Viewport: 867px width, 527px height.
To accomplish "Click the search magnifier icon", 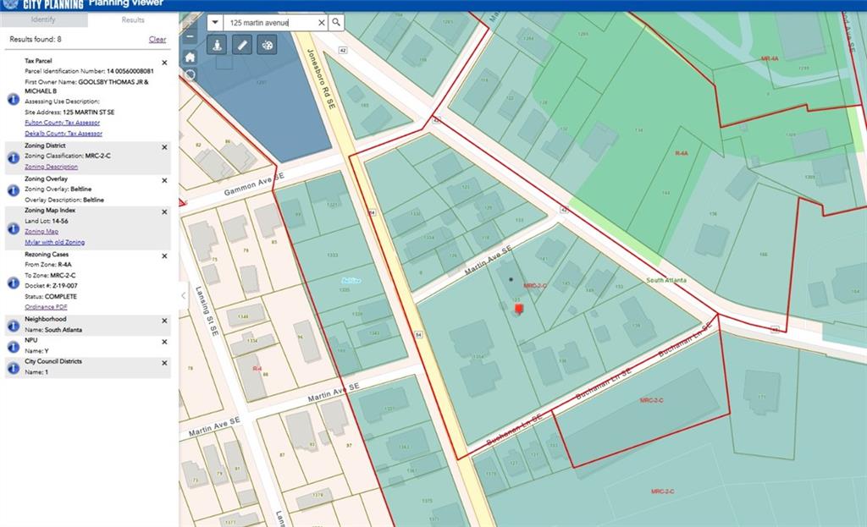I will point(336,23).
